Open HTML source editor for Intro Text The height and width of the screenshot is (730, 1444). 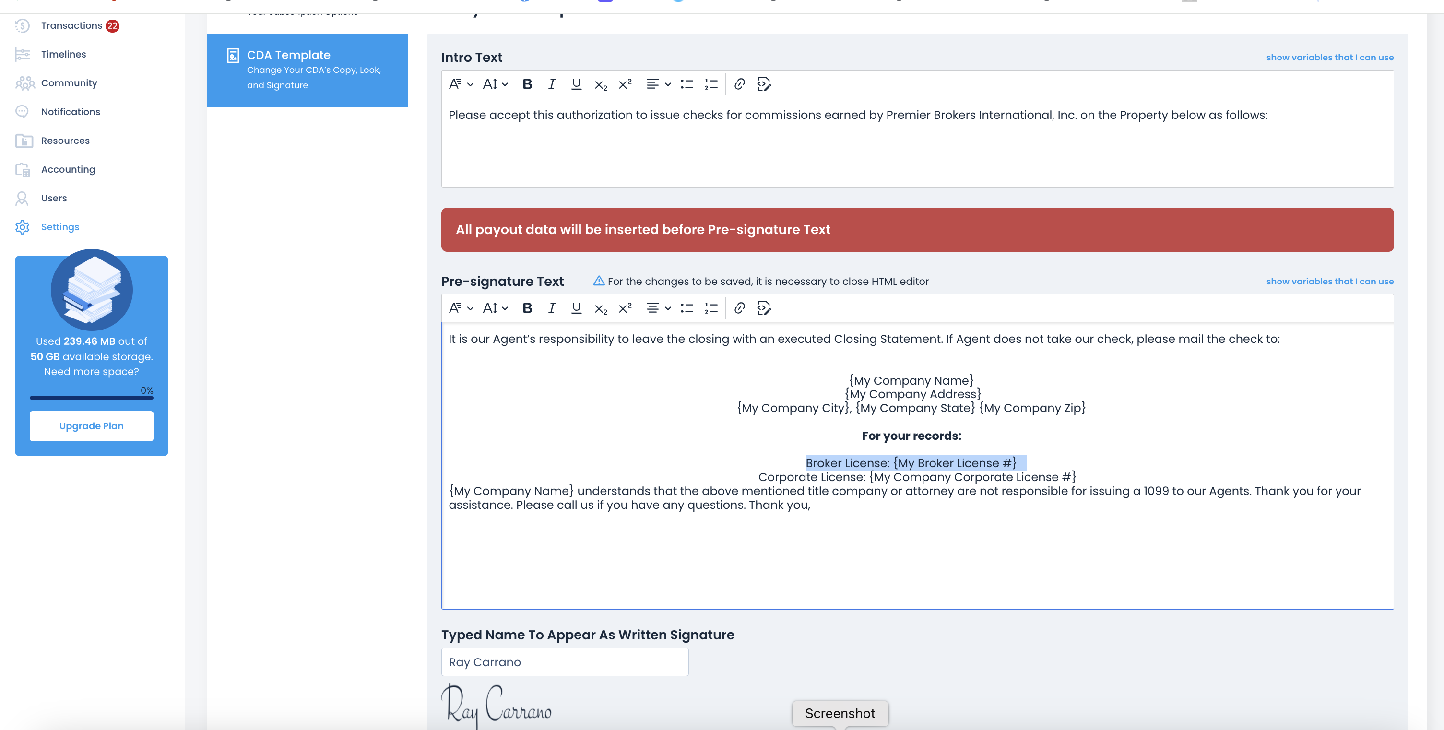click(763, 84)
